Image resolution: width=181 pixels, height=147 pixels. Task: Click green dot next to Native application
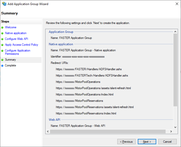2,33
